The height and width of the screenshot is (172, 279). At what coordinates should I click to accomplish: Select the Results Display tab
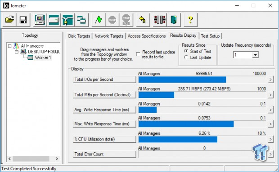tap(183, 35)
